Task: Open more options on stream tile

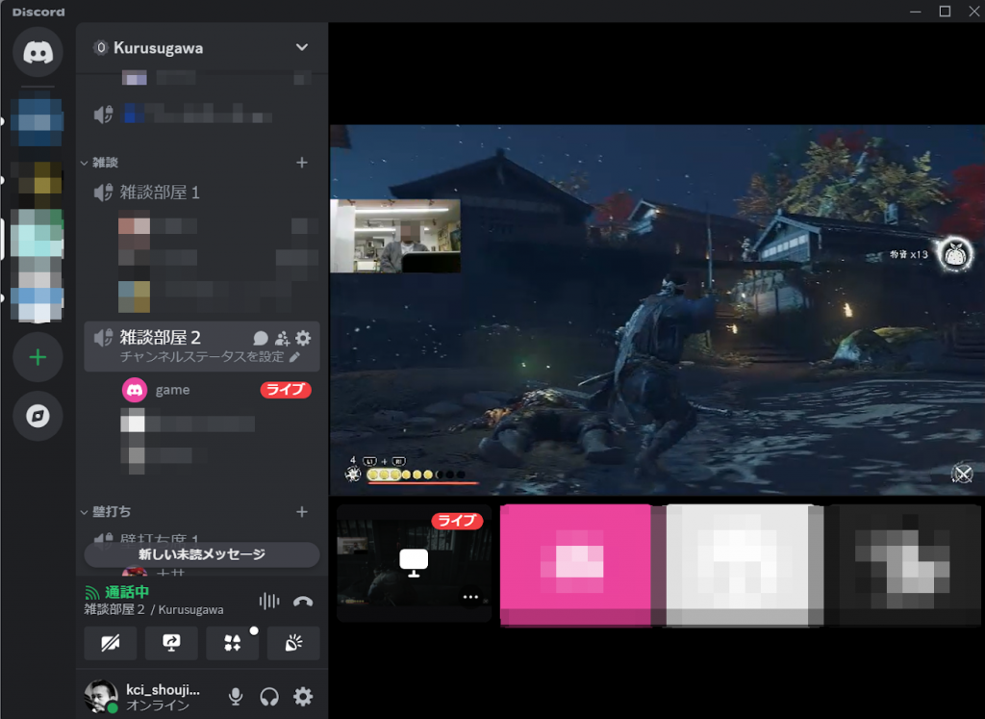Action: point(470,597)
